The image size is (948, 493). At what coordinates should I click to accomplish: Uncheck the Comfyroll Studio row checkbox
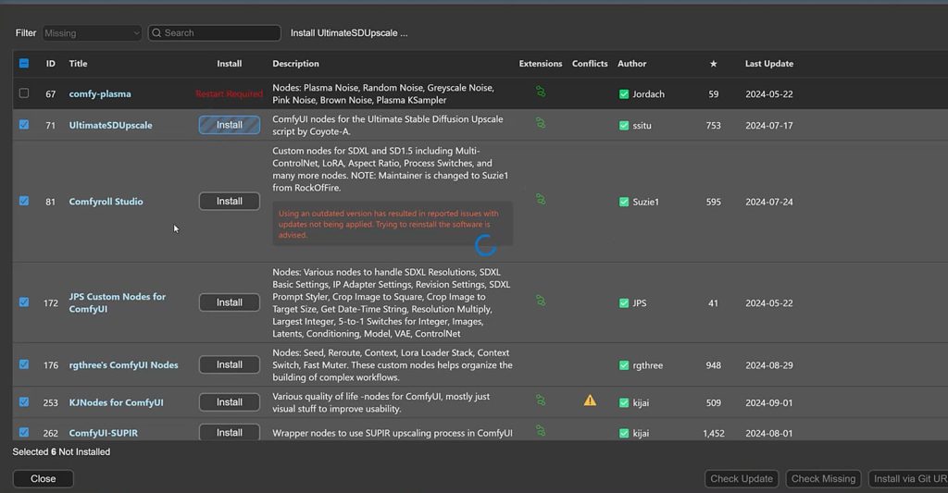24,201
